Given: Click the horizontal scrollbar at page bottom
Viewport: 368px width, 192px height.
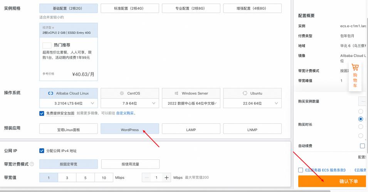Looking at the screenshot, I should click(165, 191).
